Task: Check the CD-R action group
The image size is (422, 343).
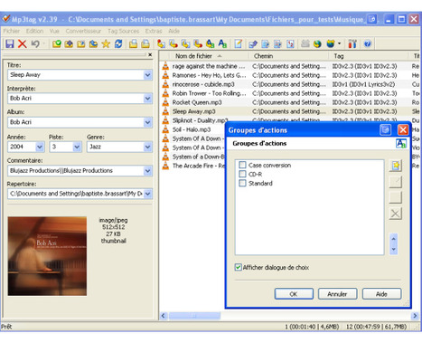Action: [x=242, y=174]
